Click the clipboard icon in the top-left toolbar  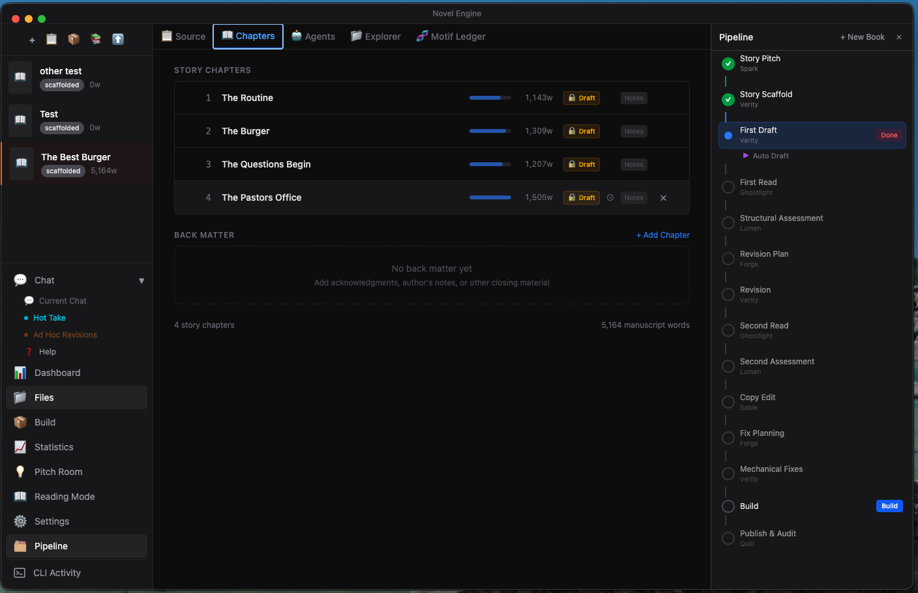pyautogui.click(x=52, y=39)
